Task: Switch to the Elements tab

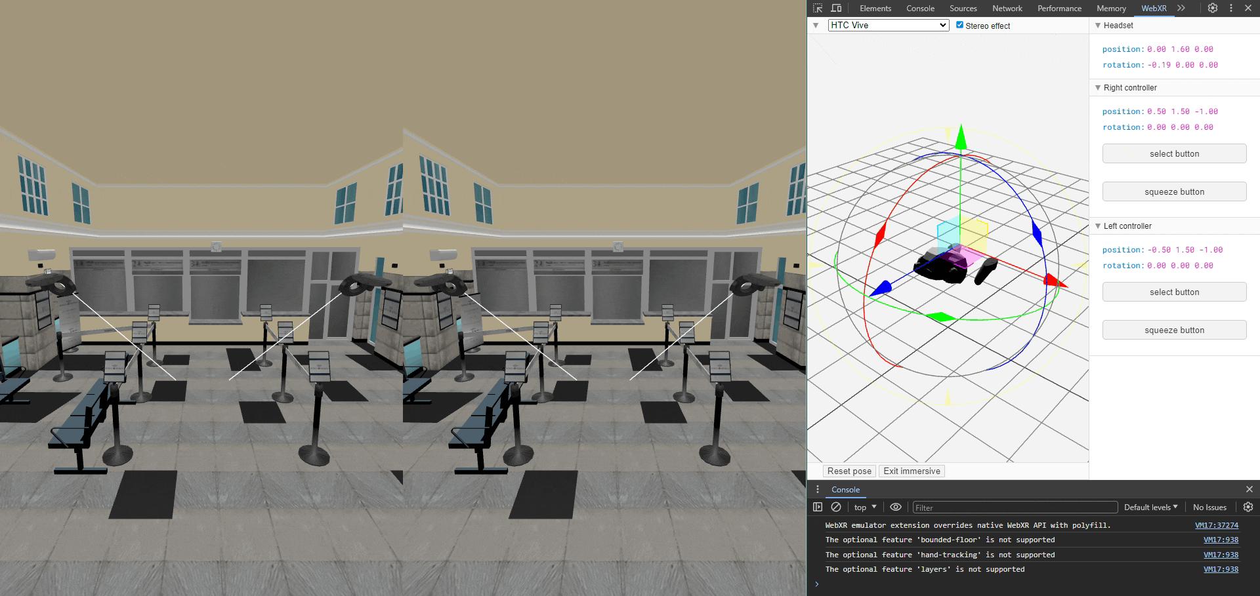Action: tap(875, 9)
